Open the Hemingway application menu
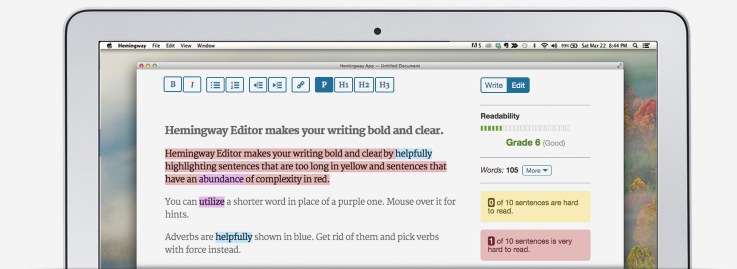Screen dimensions: 737x269 coord(132,46)
